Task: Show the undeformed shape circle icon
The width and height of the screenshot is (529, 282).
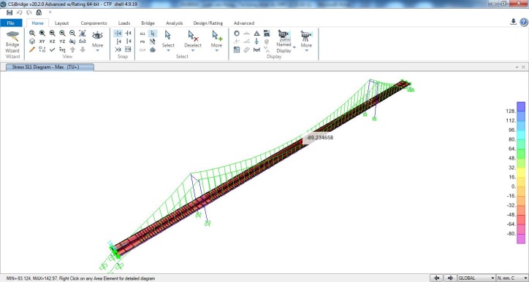Action: pyautogui.click(x=237, y=34)
